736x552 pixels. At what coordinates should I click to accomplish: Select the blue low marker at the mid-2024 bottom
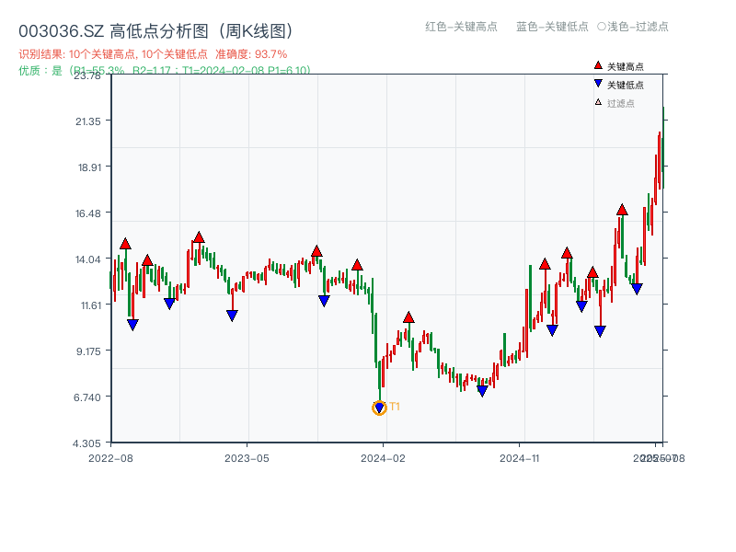pos(482,390)
